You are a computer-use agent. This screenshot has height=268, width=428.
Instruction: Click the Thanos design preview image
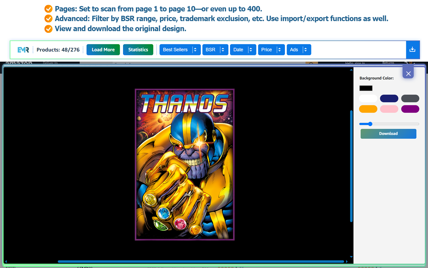185,164
